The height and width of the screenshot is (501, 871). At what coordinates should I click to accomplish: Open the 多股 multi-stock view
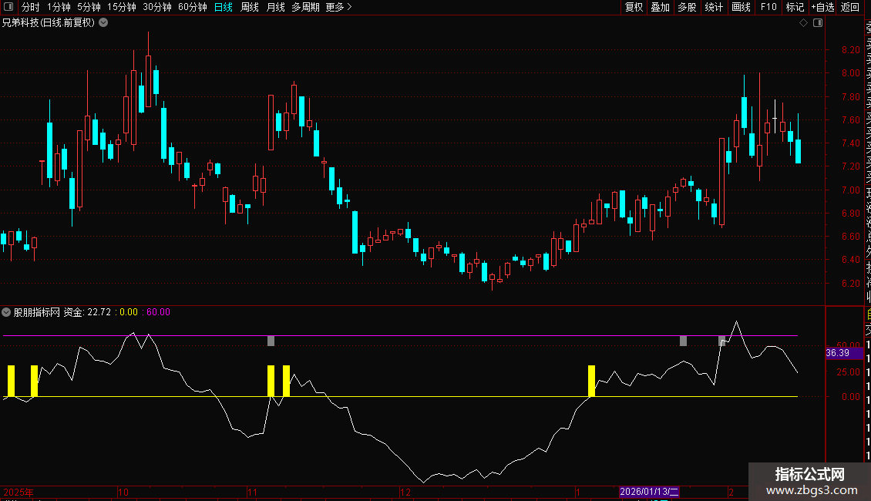[x=687, y=7]
